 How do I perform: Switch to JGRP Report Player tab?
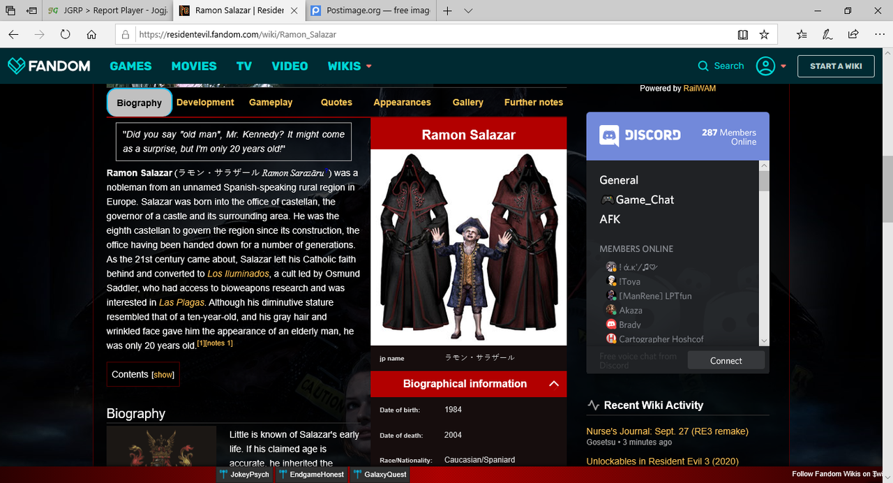pyautogui.click(x=108, y=10)
